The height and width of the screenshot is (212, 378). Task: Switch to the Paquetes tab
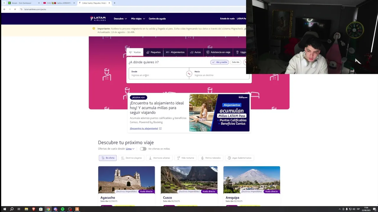pyautogui.click(x=154, y=52)
